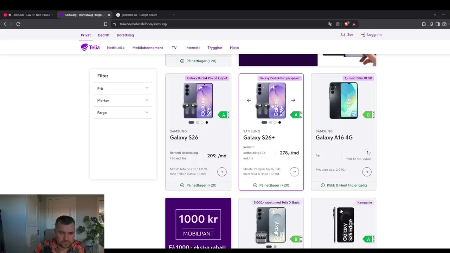This screenshot has width=450, height=253.
Task: Select black color on Galaxy S26
Action: click(x=207, y=122)
